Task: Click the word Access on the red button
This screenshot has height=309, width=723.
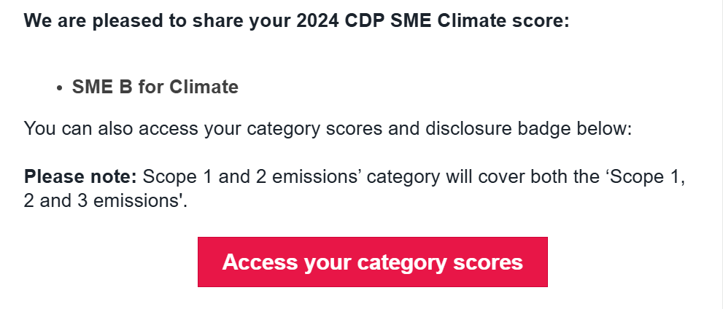Action: click(x=260, y=262)
